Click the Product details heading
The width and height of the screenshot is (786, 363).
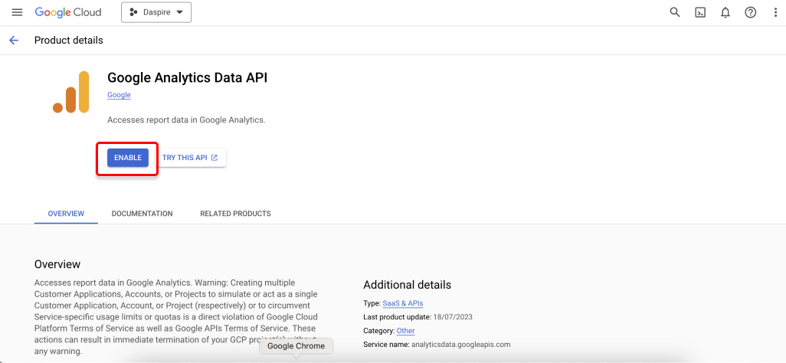pyautogui.click(x=69, y=41)
